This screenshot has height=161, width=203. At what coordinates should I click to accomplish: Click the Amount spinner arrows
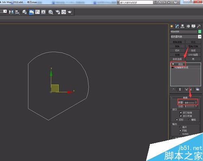[196, 102]
